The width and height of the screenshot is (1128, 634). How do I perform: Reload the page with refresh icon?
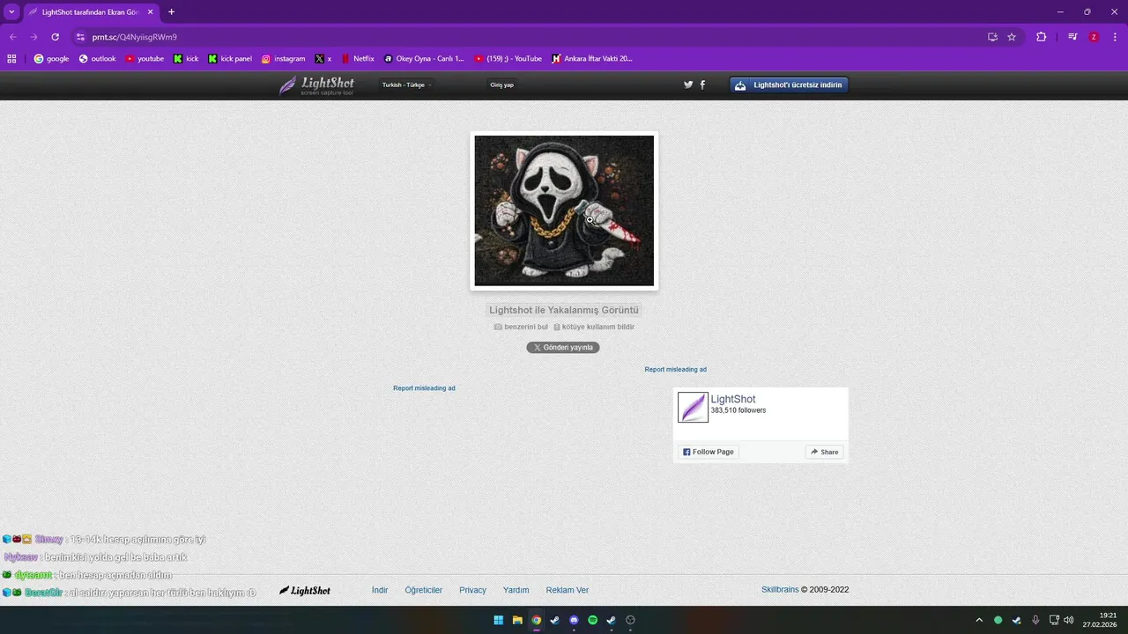[55, 37]
